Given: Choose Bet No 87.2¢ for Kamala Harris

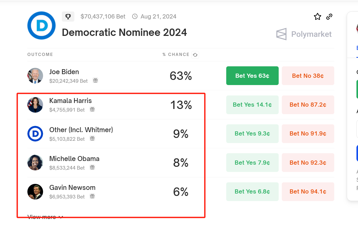Looking at the screenshot, I should coord(308,105).
